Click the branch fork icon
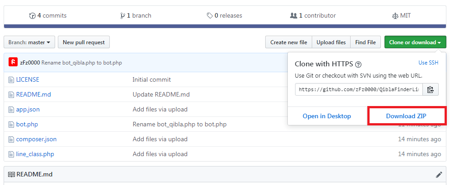The image size is (450, 185). tap(122, 16)
